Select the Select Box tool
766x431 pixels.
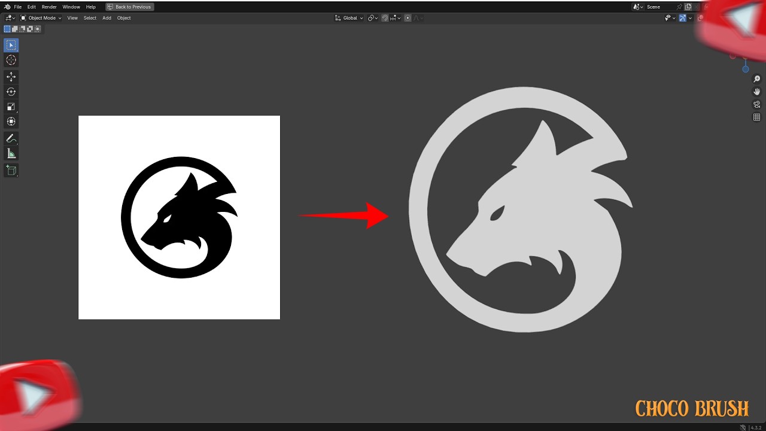[11, 45]
